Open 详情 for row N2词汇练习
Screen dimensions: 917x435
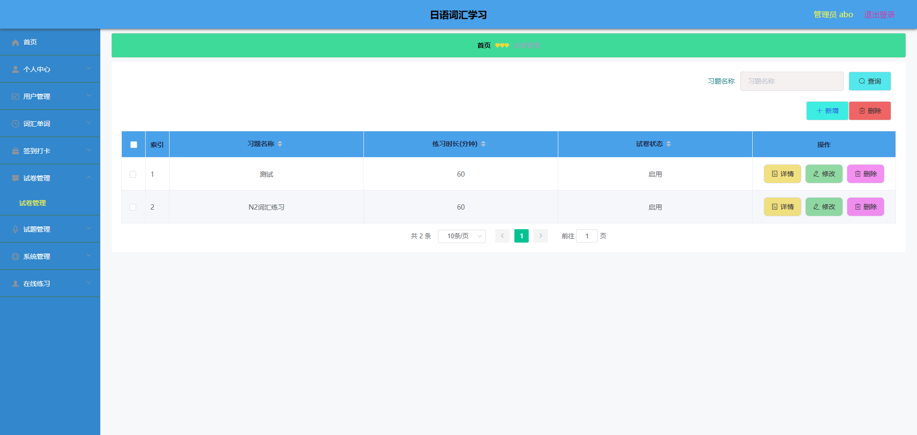tap(782, 207)
